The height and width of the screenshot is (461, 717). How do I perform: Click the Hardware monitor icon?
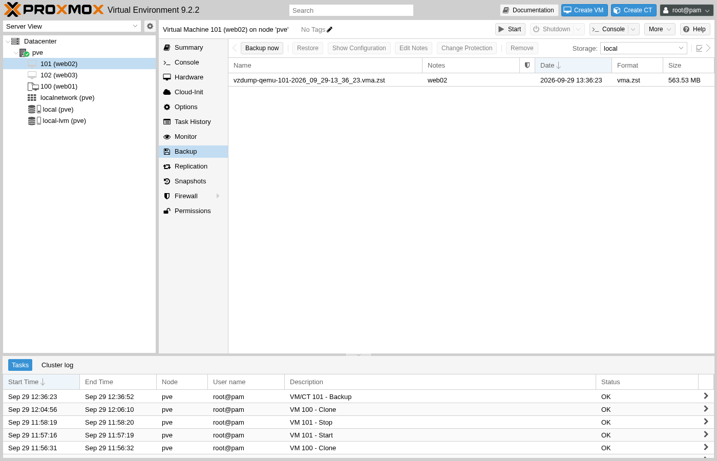click(x=167, y=77)
